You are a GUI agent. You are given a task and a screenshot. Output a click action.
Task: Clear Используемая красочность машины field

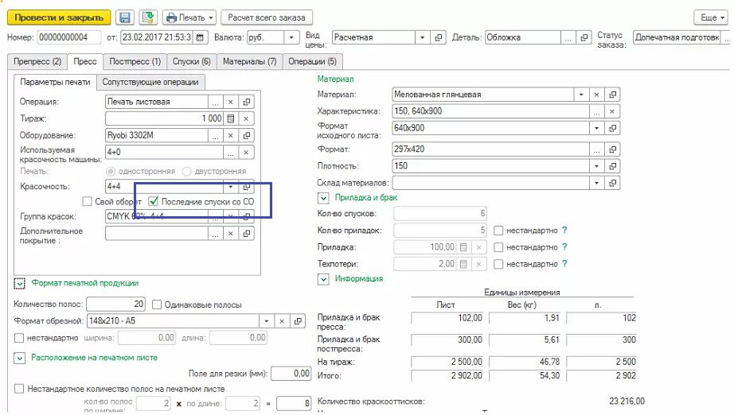[x=246, y=153]
